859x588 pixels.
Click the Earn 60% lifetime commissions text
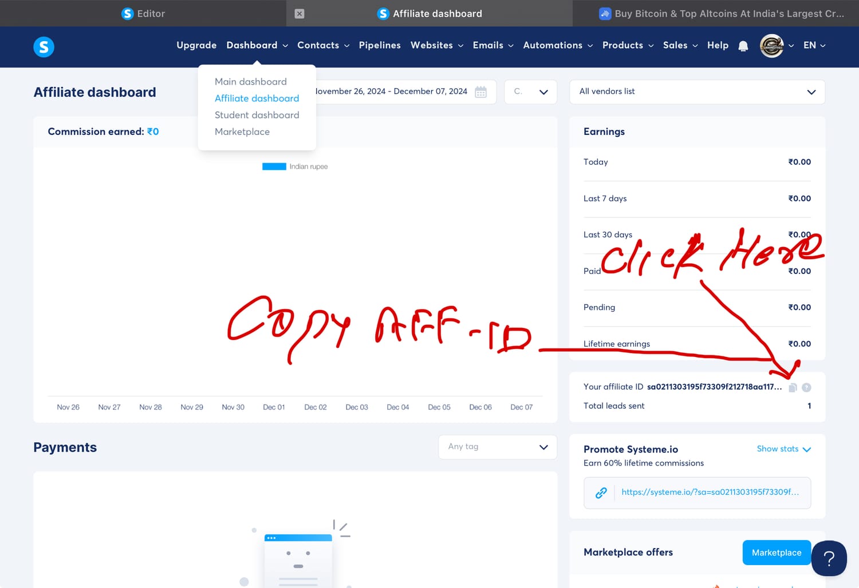(644, 463)
